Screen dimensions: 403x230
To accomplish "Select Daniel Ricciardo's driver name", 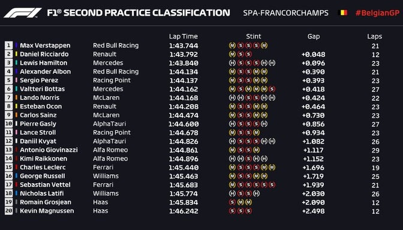I will (x=44, y=54).
